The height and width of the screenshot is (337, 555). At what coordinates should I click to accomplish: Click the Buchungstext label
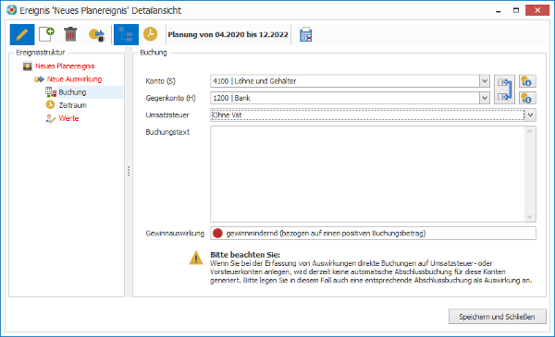pos(167,132)
